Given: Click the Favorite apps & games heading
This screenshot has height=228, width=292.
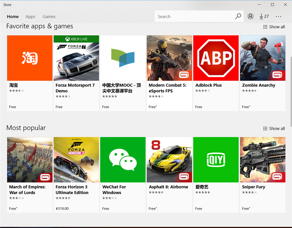Looking at the screenshot, I should [40, 26].
